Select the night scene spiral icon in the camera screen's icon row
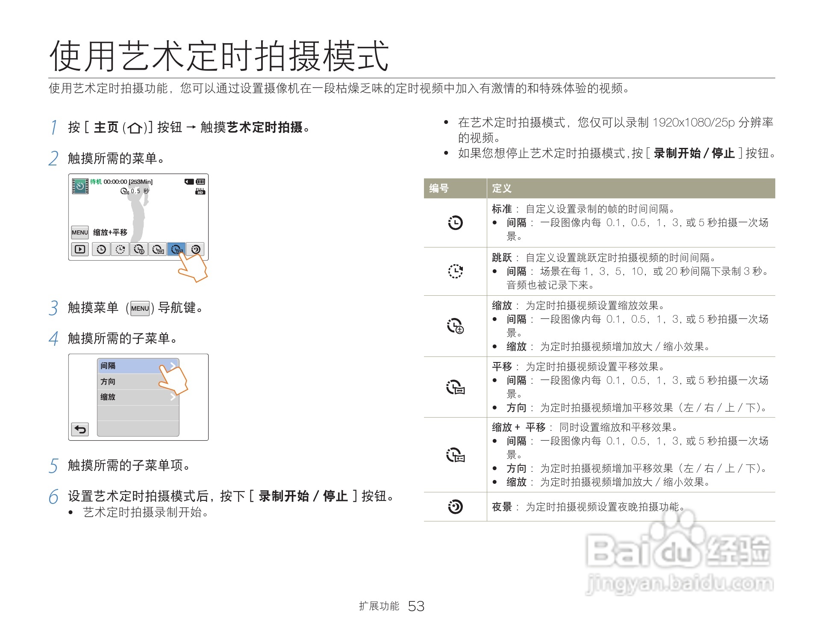 click(196, 249)
